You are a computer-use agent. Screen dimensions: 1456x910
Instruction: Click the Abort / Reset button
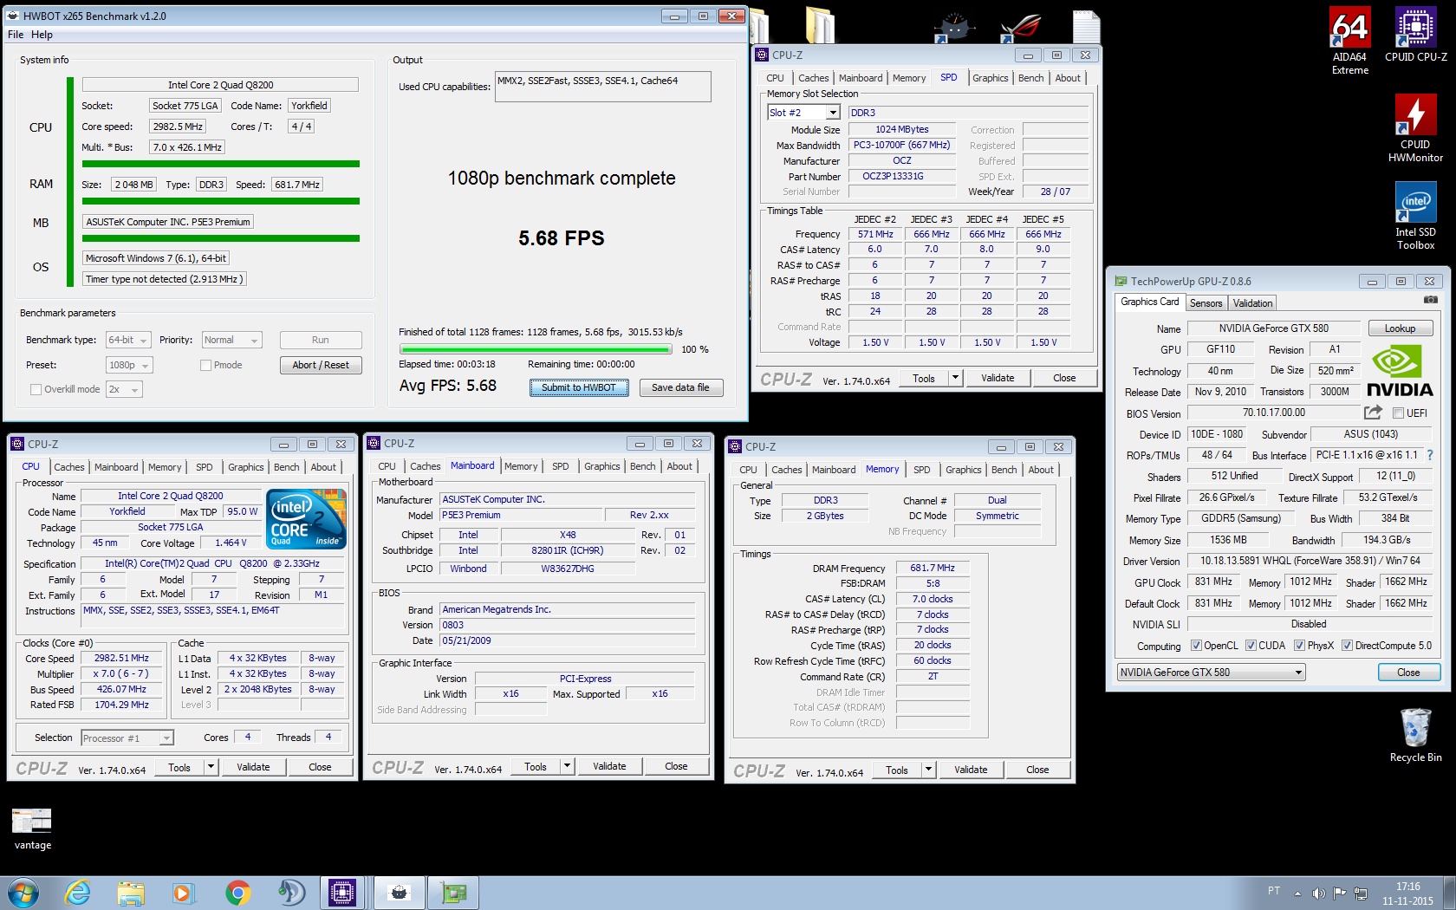[x=321, y=365]
